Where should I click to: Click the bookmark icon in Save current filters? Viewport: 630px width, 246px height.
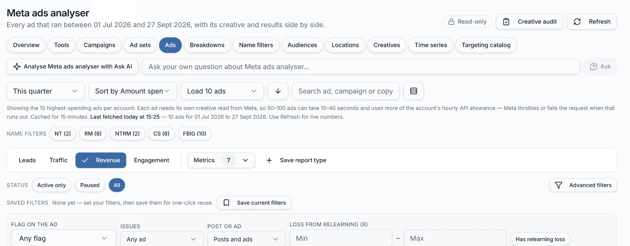click(x=226, y=203)
